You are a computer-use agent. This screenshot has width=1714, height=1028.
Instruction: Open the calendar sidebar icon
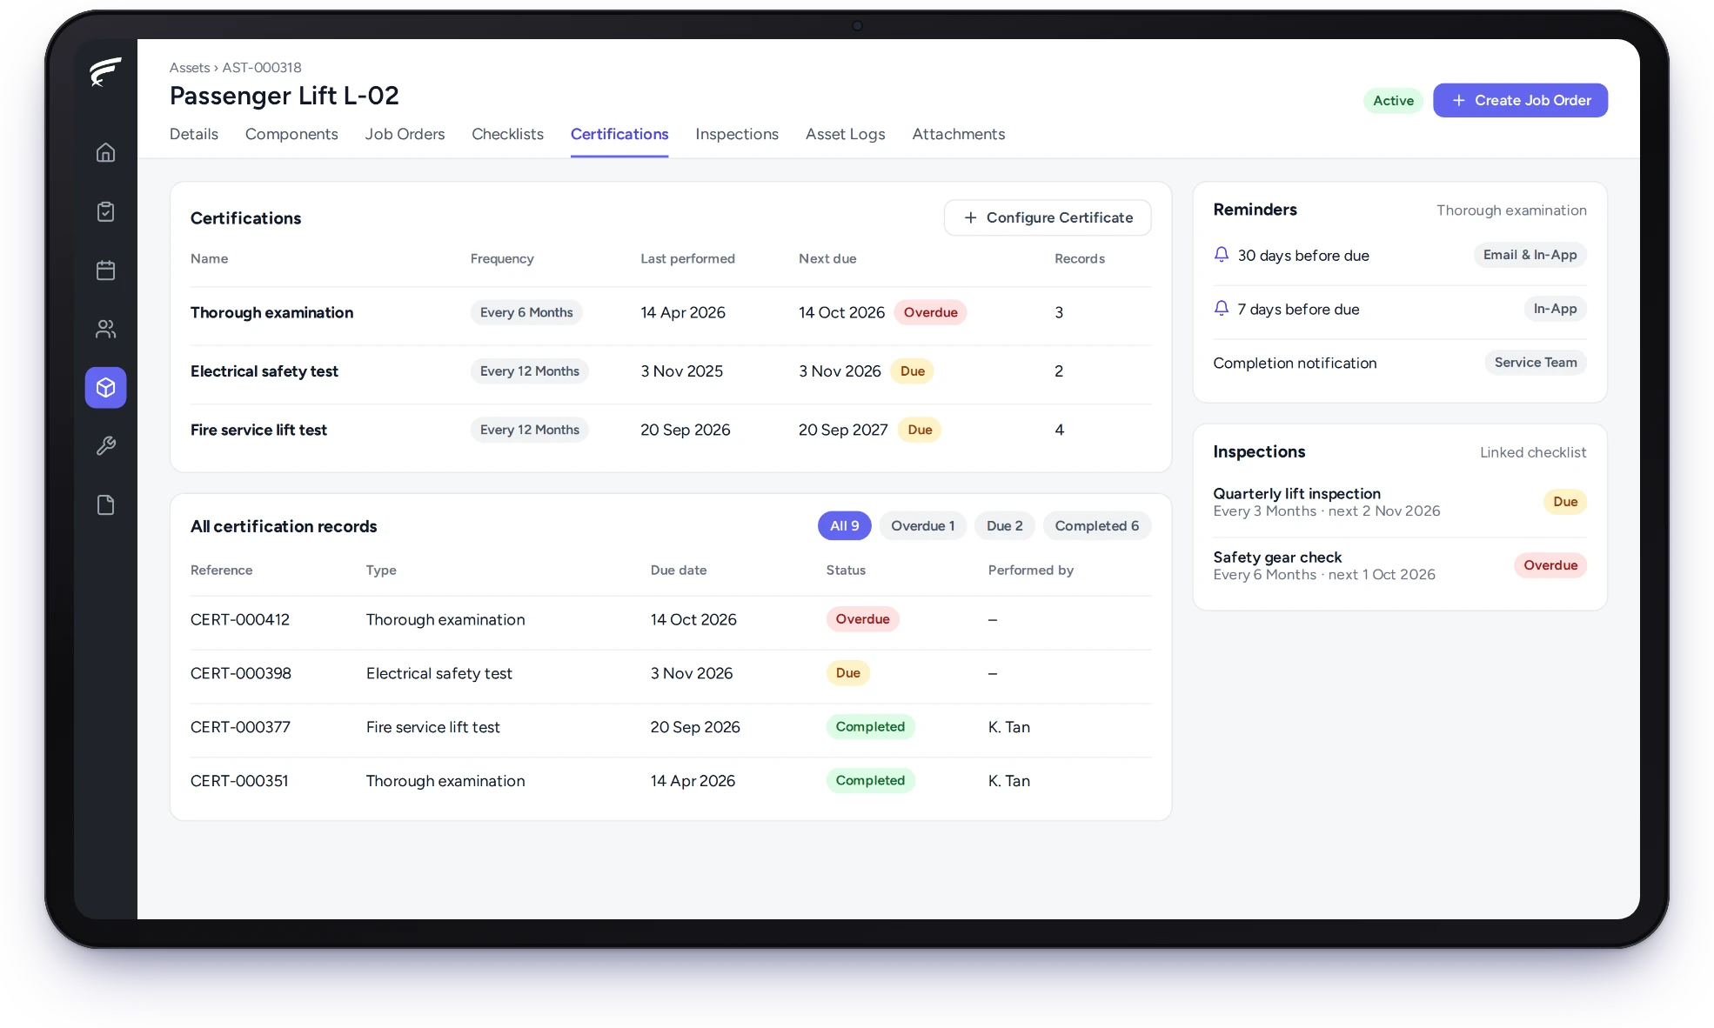click(x=105, y=270)
